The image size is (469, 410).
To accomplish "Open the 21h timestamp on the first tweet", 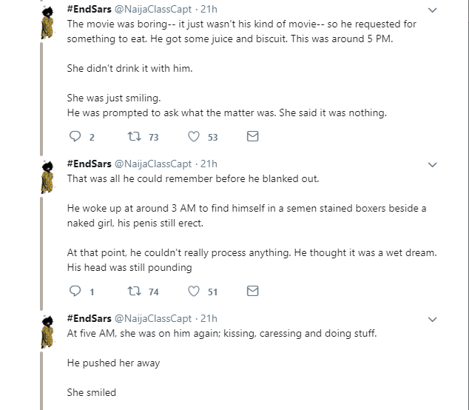I will coord(209,10).
